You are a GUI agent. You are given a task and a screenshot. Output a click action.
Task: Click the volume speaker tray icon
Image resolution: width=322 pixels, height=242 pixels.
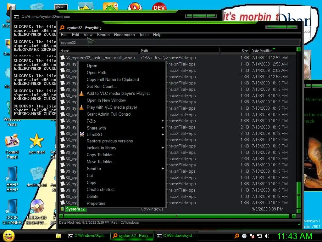(267, 236)
